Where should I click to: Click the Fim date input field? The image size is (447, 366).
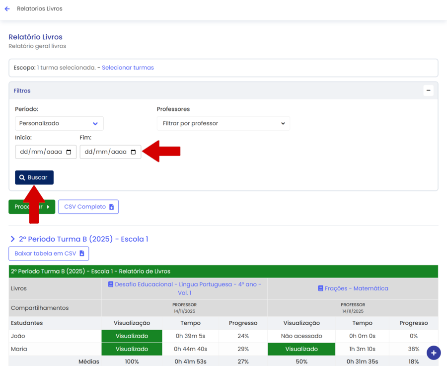click(105, 152)
